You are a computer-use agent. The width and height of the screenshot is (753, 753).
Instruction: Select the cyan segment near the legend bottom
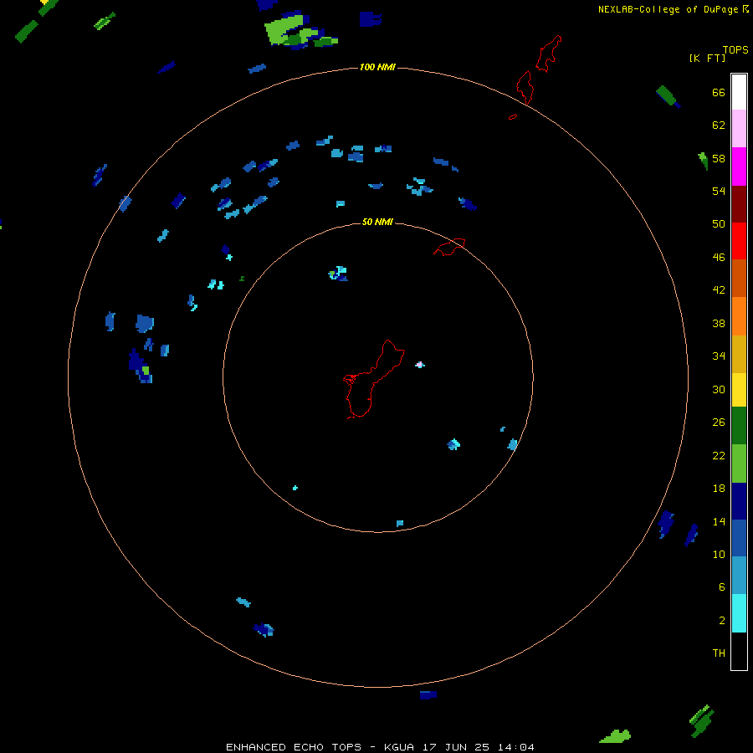tap(739, 613)
